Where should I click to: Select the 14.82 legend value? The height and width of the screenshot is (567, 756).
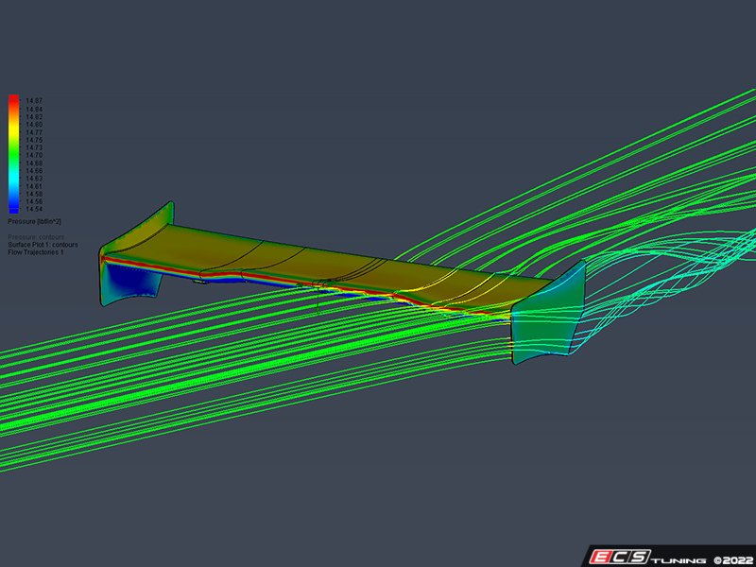[x=35, y=116]
